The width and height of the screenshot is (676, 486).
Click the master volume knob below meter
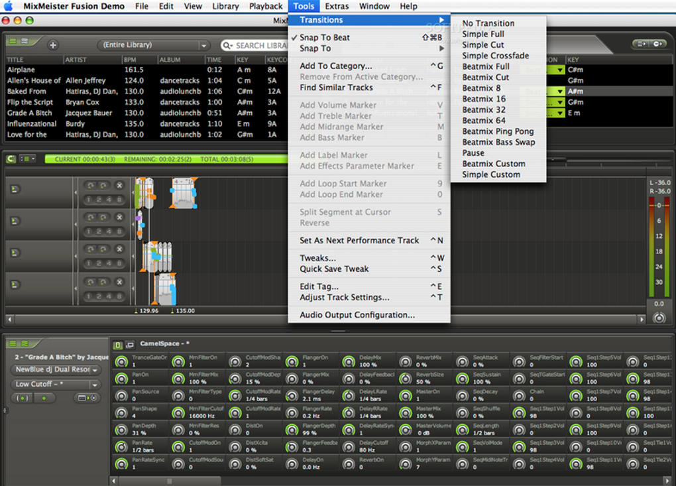[x=658, y=318]
